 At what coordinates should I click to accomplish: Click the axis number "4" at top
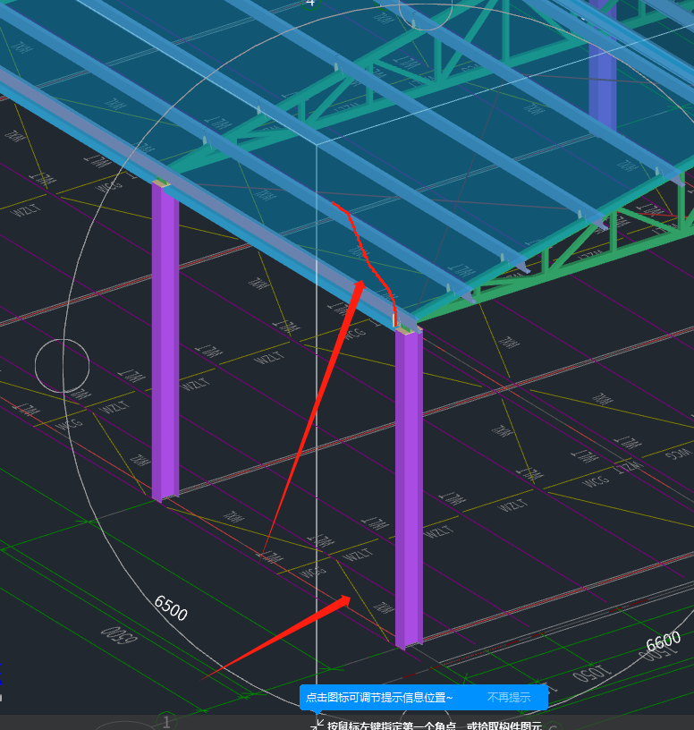(x=310, y=4)
